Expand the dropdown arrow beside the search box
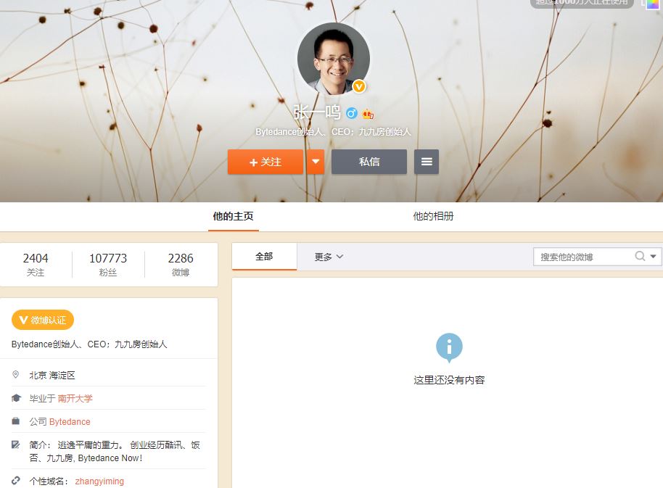 (652, 256)
